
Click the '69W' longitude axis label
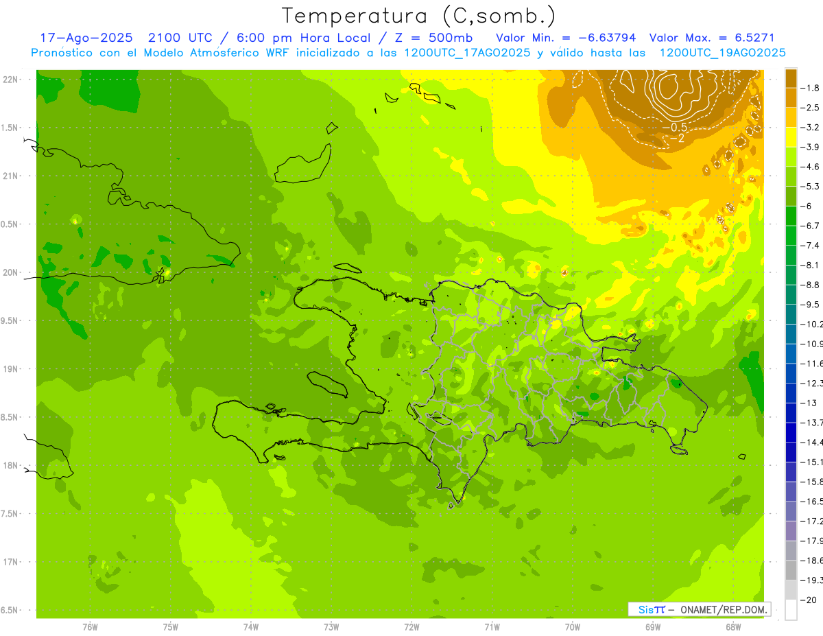[653, 627]
